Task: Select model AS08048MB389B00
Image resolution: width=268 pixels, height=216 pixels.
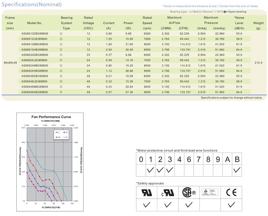Action: coord(35,87)
